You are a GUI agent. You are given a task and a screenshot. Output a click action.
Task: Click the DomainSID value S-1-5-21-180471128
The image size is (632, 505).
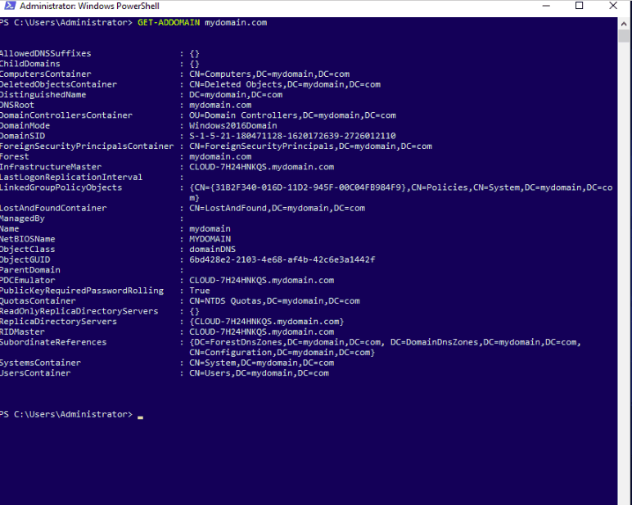tap(292, 136)
